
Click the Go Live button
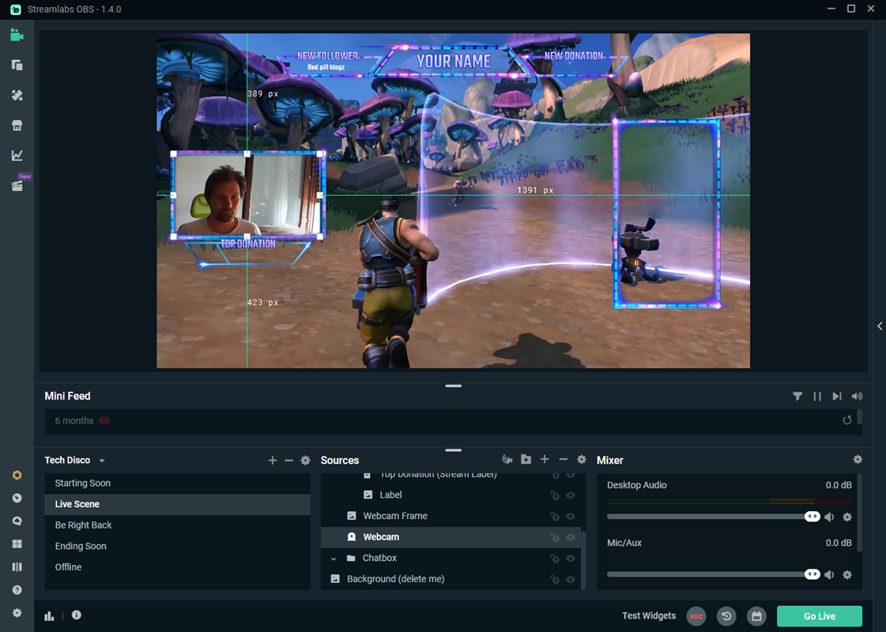[820, 616]
